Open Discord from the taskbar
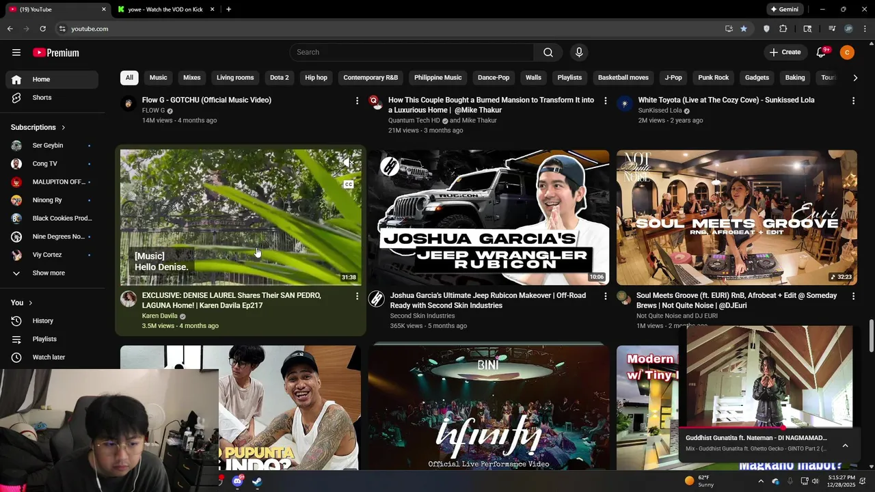 237,481
